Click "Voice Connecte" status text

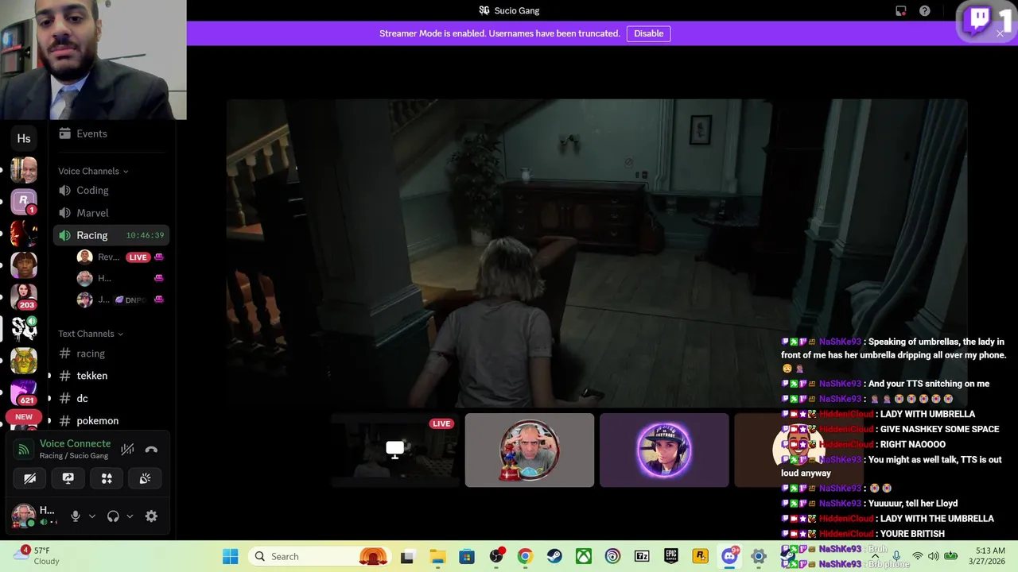point(75,443)
